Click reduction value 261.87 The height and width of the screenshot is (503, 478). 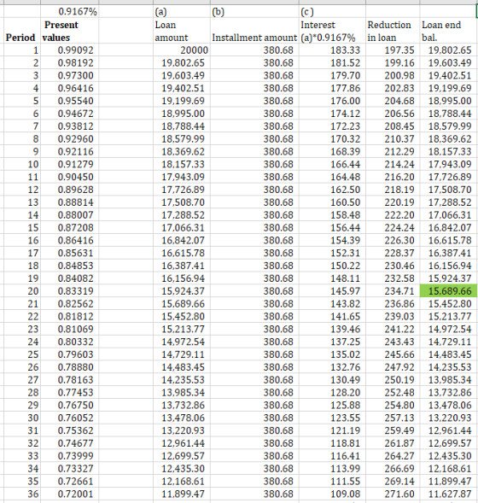(x=399, y=443)
